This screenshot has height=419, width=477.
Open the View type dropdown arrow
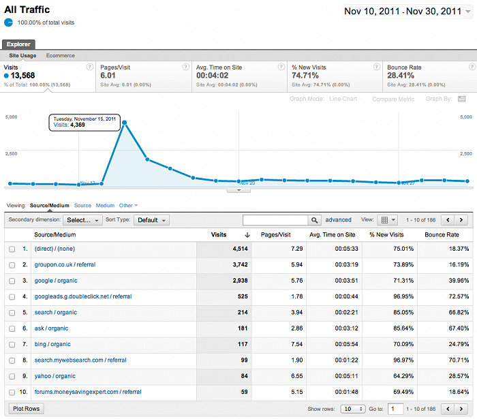point(393,220)
